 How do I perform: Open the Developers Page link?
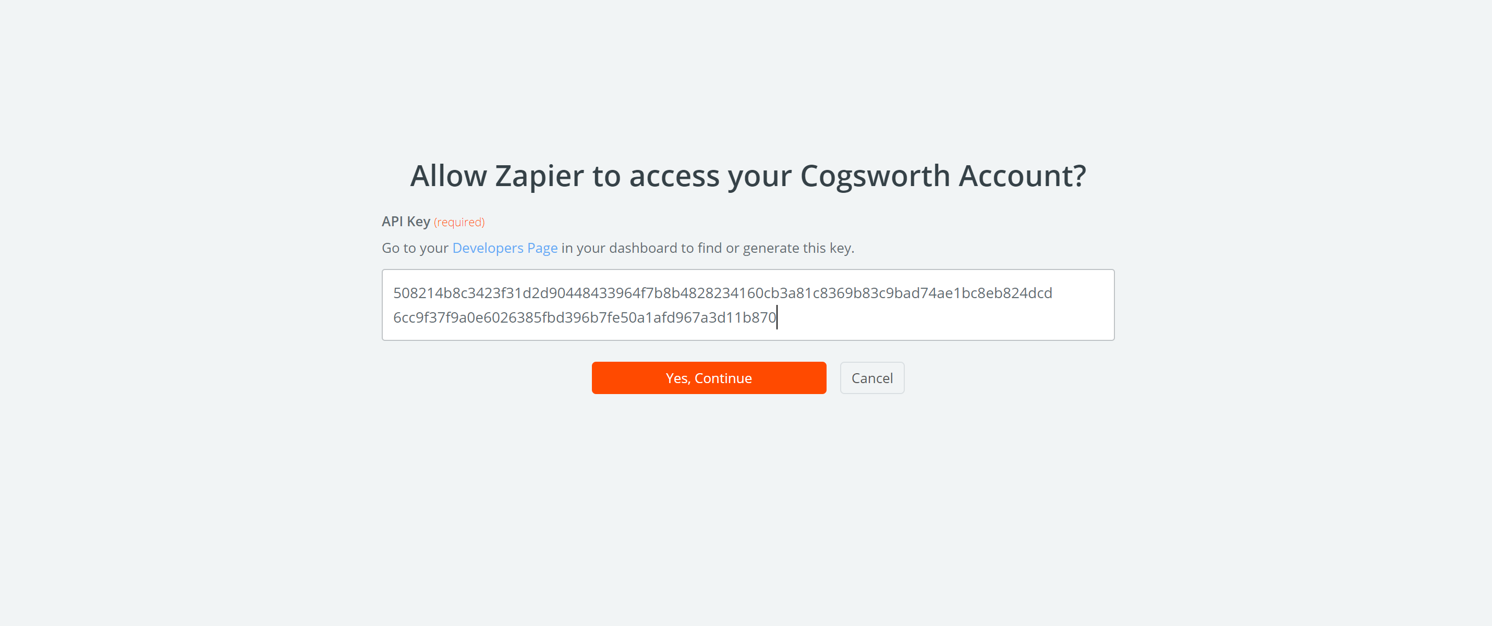tap(504, 248)
